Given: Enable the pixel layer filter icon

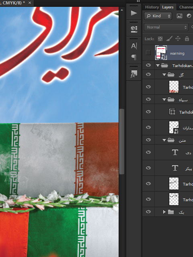Looking at the screenshot, I should pos(179,16).
